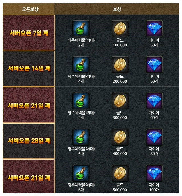This screenshot has height=196, width=182.
Task: Click the 다이아 100개 reward text
Action: (154, 187)
